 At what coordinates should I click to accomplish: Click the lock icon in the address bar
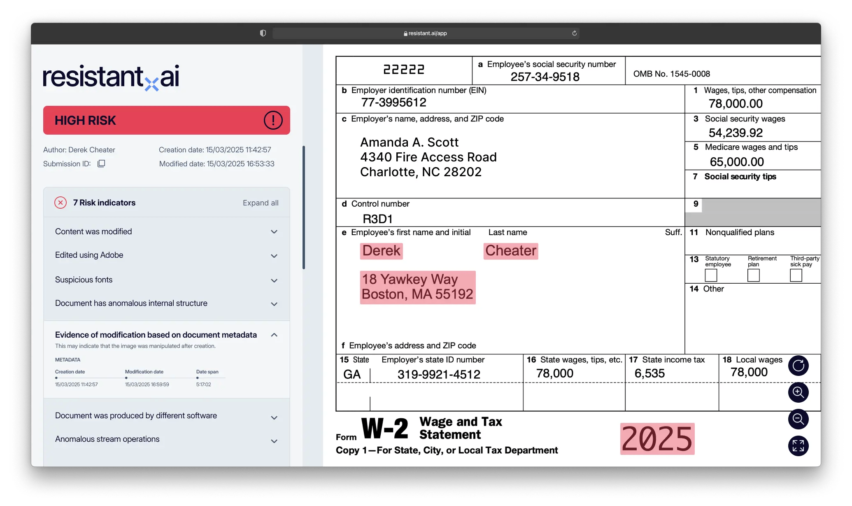click(x=405, y=33)
